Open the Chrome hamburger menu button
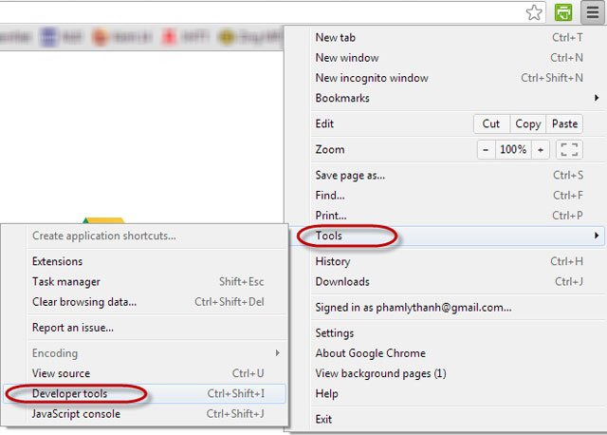 (593, 12)
